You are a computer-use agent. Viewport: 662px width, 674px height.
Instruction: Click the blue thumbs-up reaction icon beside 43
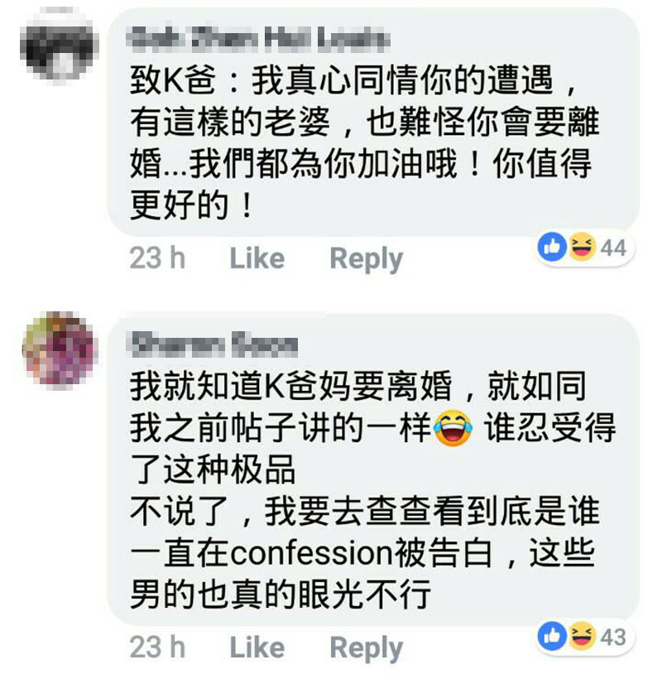click(552, 636)
